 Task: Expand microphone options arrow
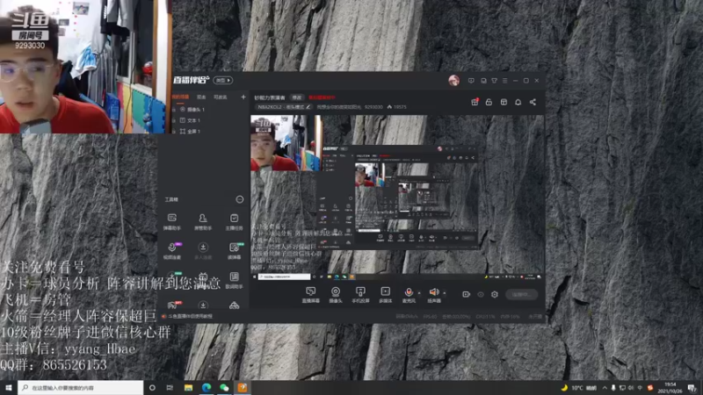[x=419, y=293]
